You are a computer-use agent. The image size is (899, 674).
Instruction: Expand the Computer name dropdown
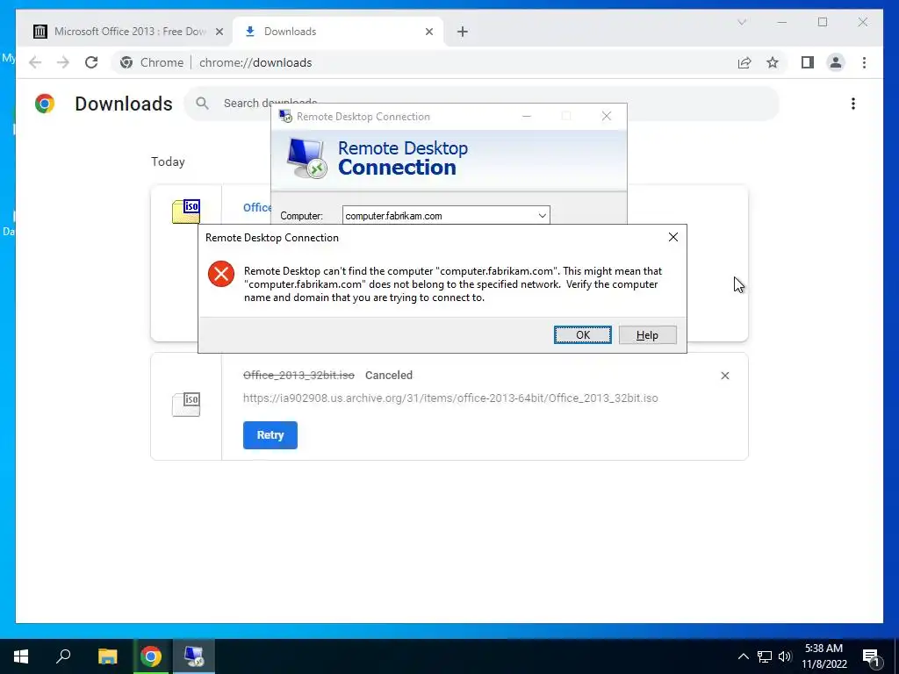point(542,216)
